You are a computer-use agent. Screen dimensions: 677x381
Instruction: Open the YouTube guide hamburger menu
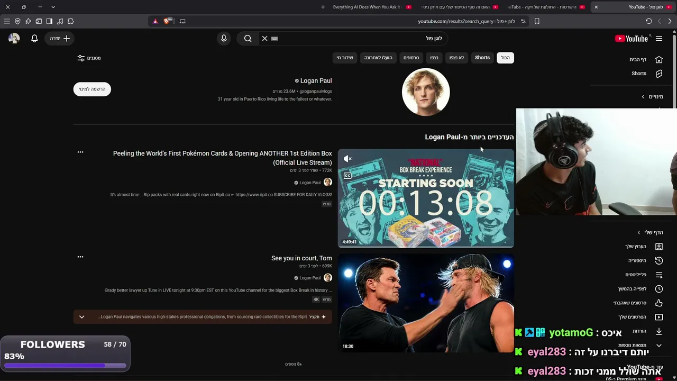(659, 39)
